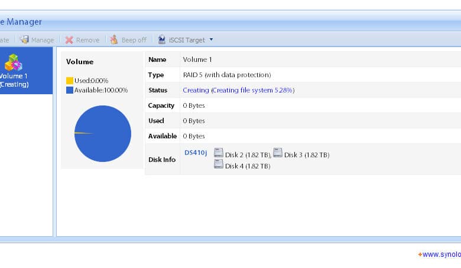
Task: Click the 'Volume 1' name value
Action: pyautogui.click(x=197, y=59)
